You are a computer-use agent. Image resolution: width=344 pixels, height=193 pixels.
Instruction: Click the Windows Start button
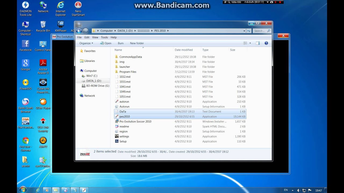(23, 190)
